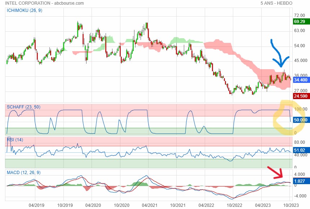
Task: Click the 45.000 price axis label
Action: tap(301, 61)
